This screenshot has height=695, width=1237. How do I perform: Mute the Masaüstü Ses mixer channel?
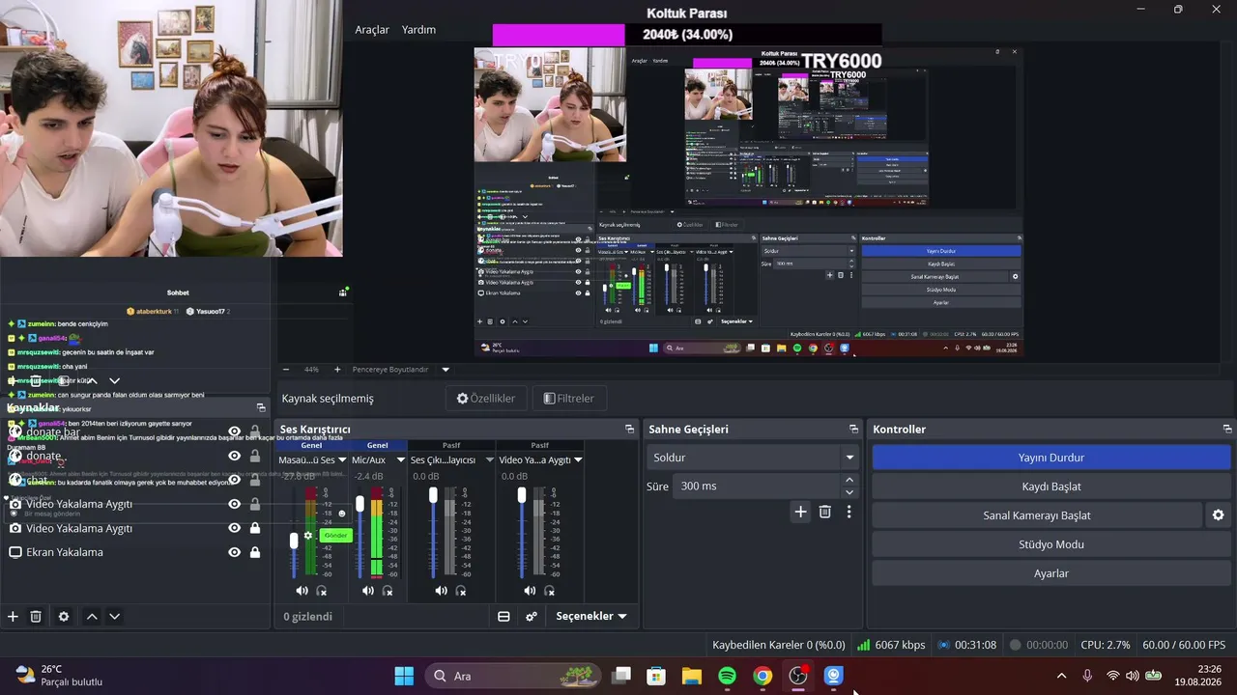[302, 591]
